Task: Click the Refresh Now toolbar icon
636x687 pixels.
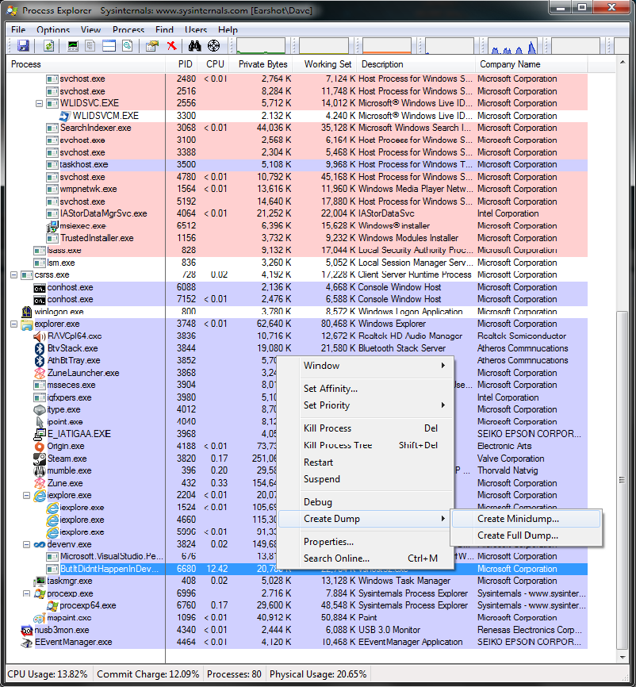Action: click(48, 45)
